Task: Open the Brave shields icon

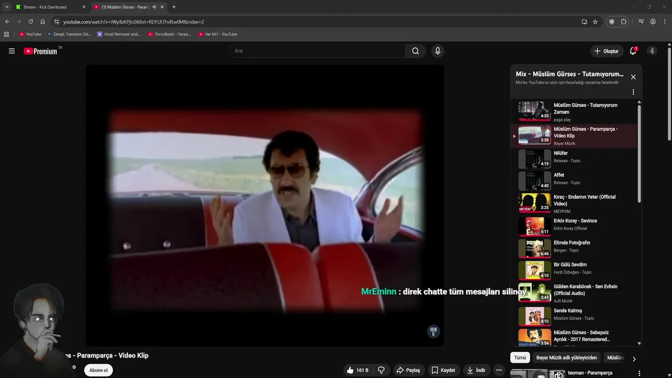Action: point(612,22)
